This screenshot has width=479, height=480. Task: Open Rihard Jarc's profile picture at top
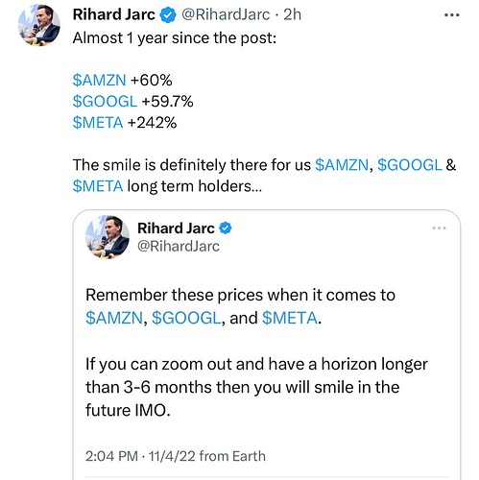point(38,25)
